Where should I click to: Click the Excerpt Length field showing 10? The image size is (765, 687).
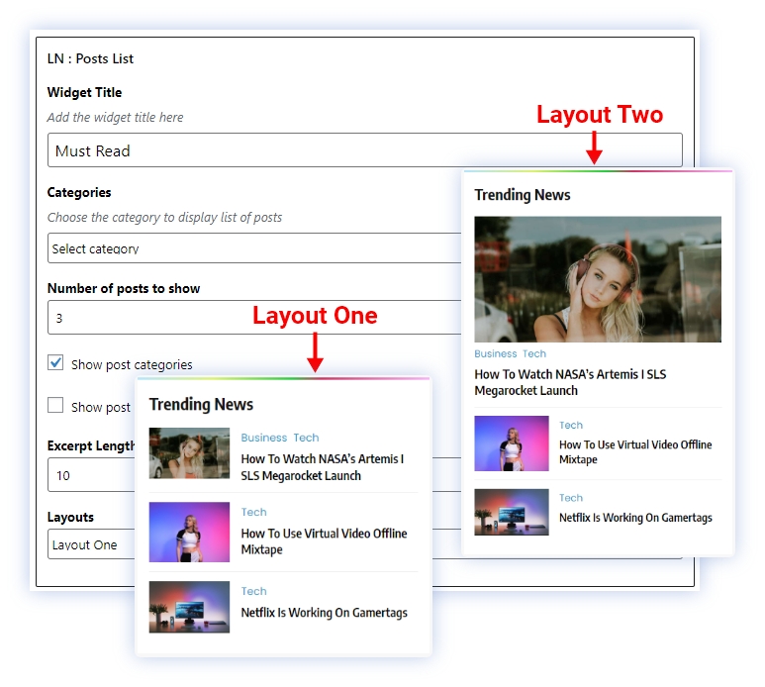coord(91,475)
